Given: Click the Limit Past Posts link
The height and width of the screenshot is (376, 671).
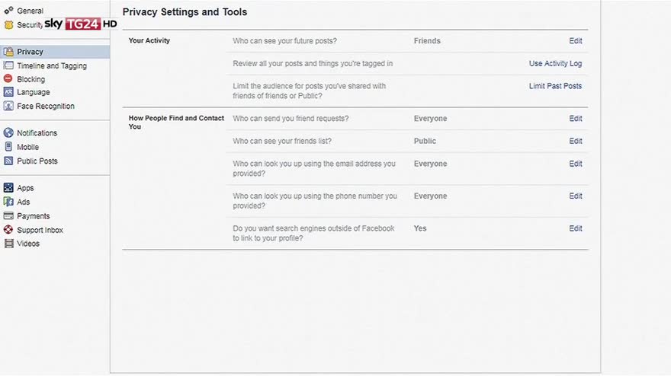Looking at the screenshot, I should click(555, 86).
